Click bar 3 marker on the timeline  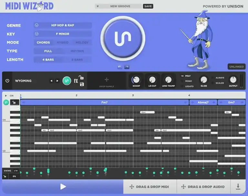pyautogui.click(x=133, y=95)
